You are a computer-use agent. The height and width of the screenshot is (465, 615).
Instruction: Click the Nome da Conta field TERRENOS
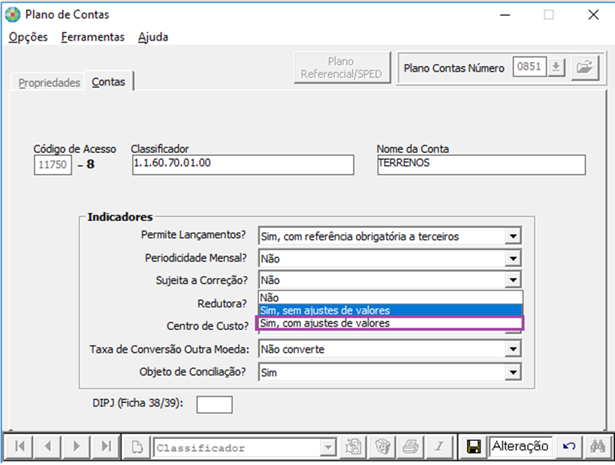click(481, 164)
